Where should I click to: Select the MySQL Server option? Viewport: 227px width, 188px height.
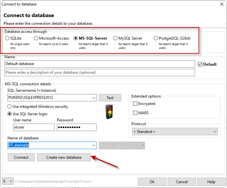pos(116,38)
